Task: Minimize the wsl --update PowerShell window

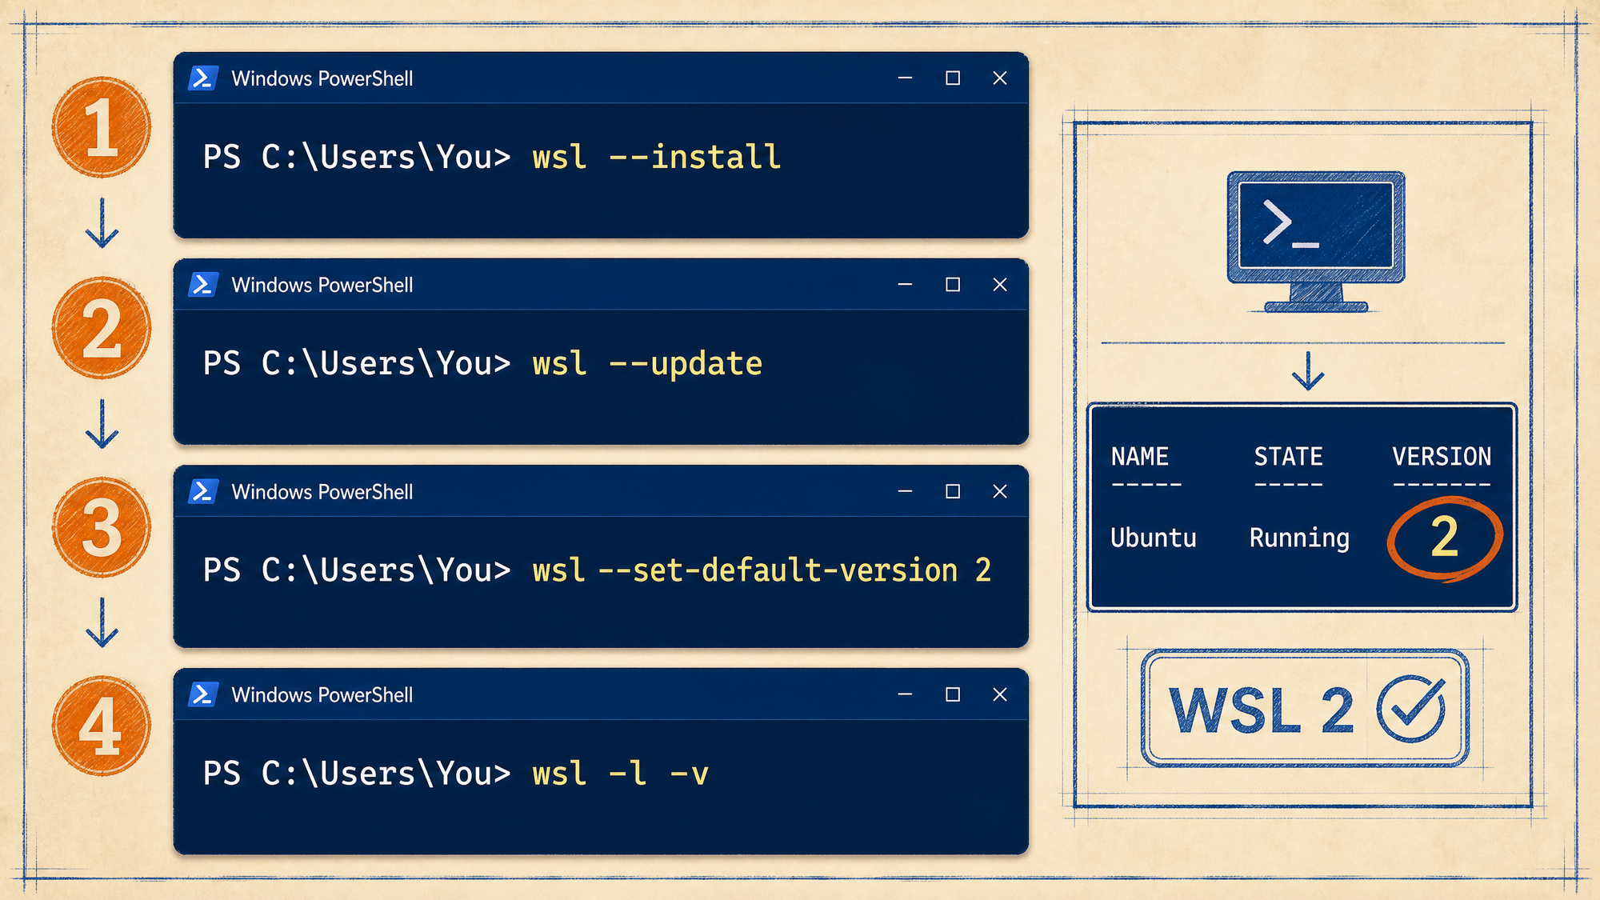Action: [905, 285]
